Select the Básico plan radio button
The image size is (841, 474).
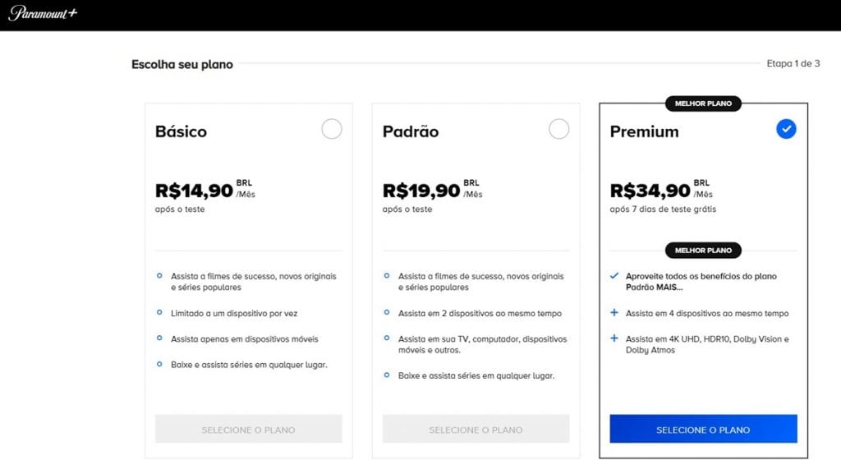332,129
